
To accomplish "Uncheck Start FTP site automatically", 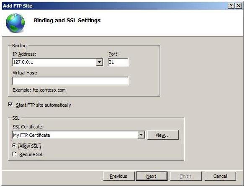I will point(10,105).
